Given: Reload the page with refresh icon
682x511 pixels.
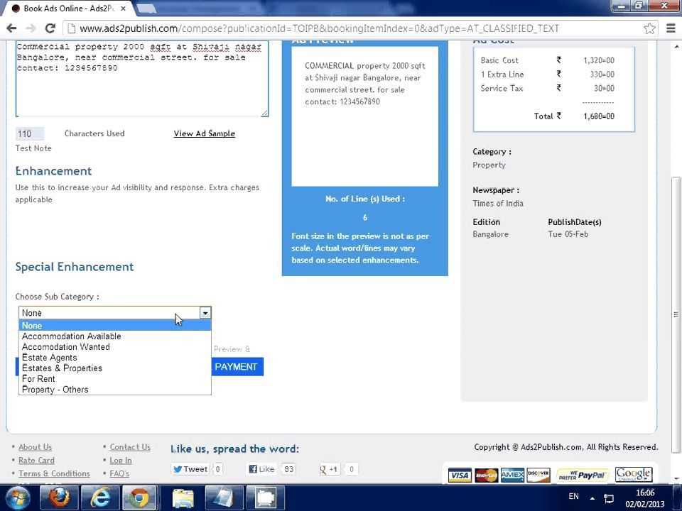Looking at the screenshot, I should pyautogui.click(x=50, y=28).
